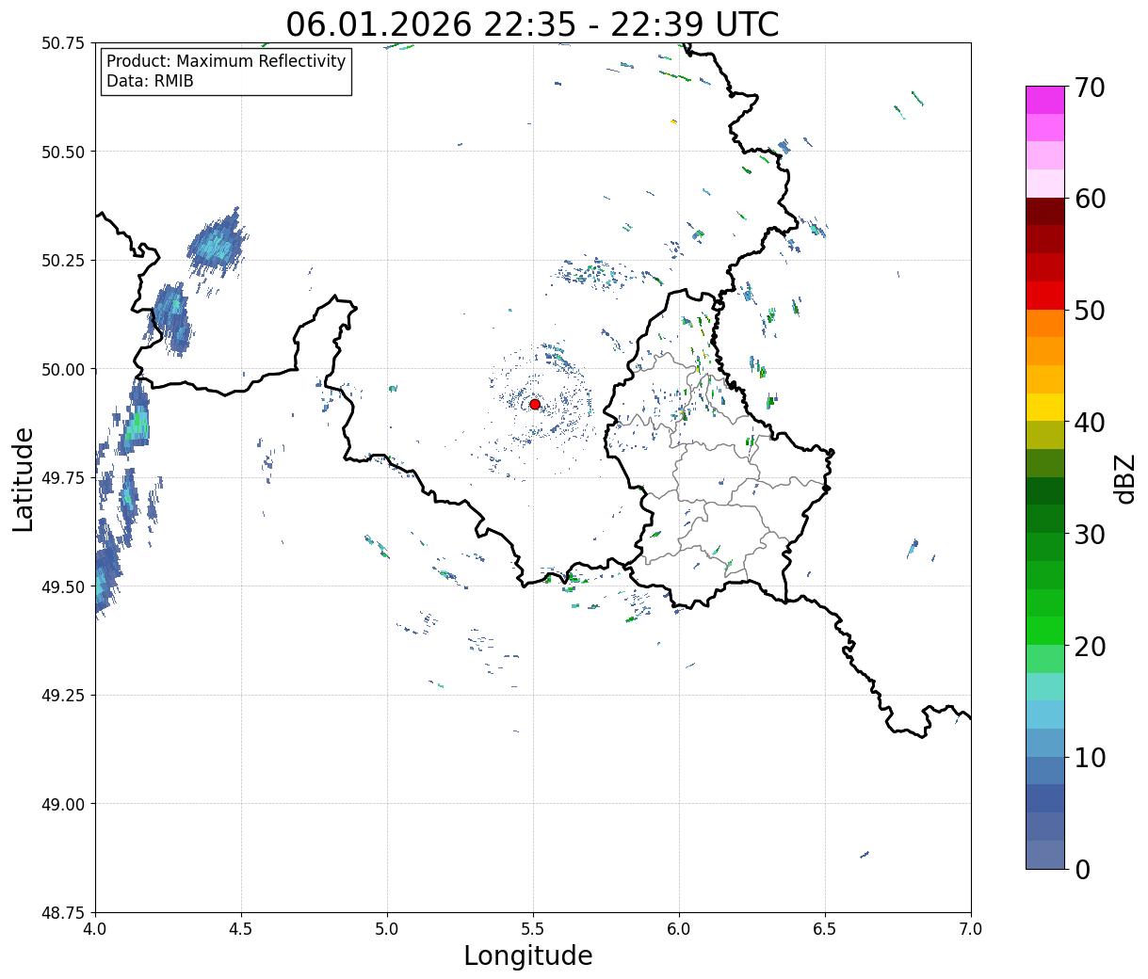The image size is (1148, 979).
Task: Click the latitude tick label 49.25
Action: click(62, 696)
